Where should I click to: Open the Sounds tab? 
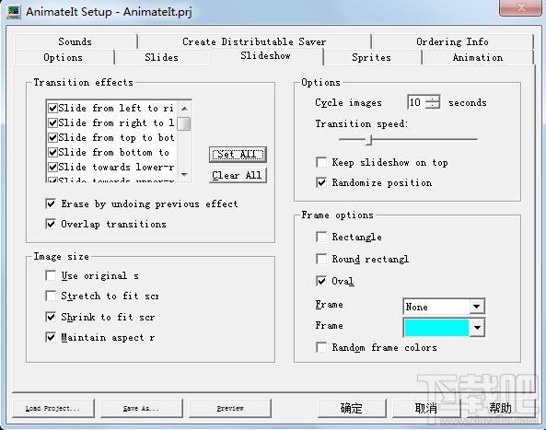click(x=76, y=41)
